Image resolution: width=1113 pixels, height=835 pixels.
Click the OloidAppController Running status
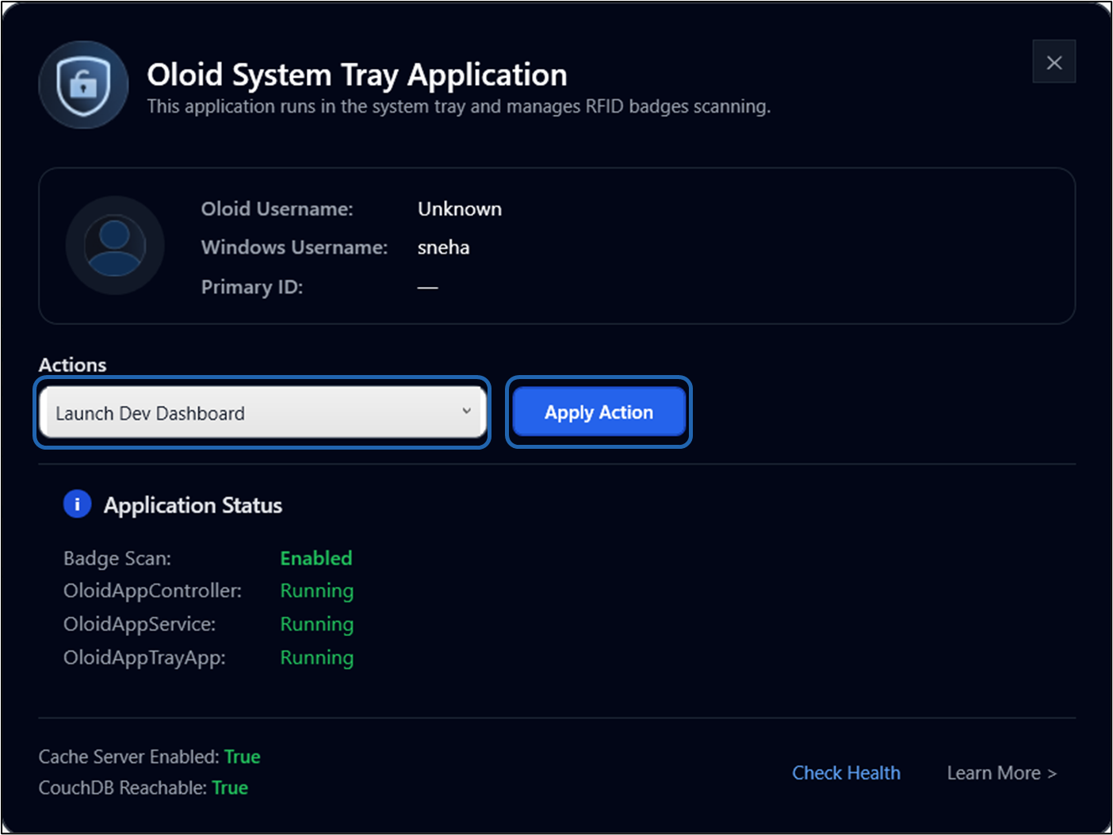317,591
